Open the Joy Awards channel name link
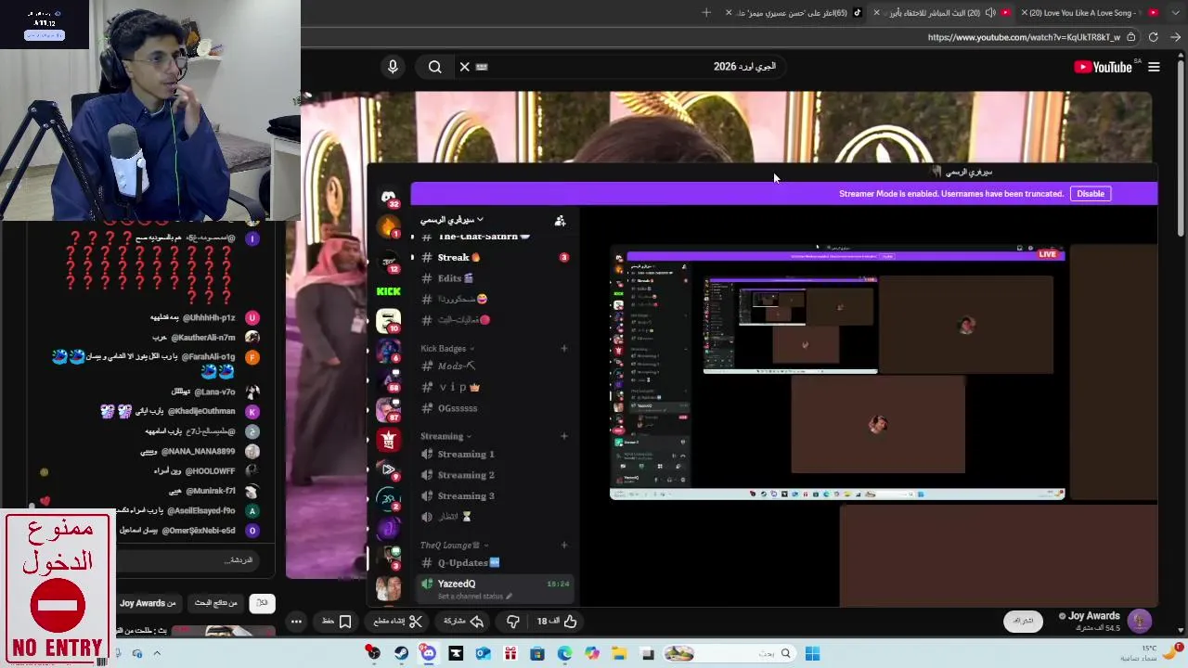 pyautogui.click(x=1094, y=616)
